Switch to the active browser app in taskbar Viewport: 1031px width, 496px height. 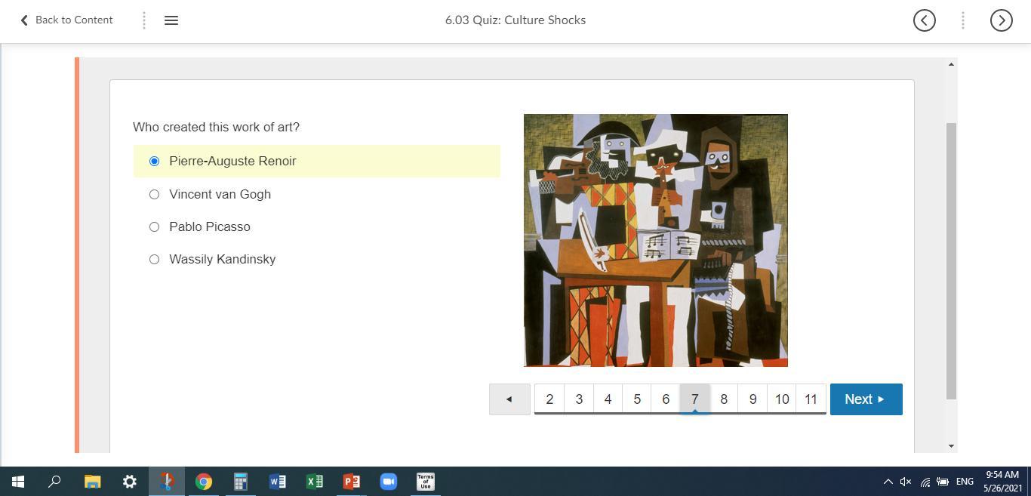pos(167,482)
